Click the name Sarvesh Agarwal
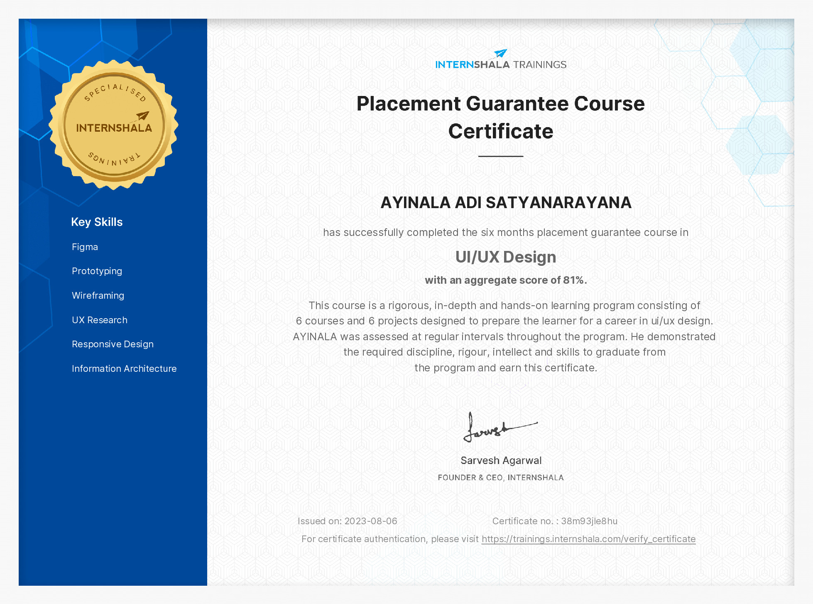The width and height of the screenshot is (813, 604). [501, 461]
